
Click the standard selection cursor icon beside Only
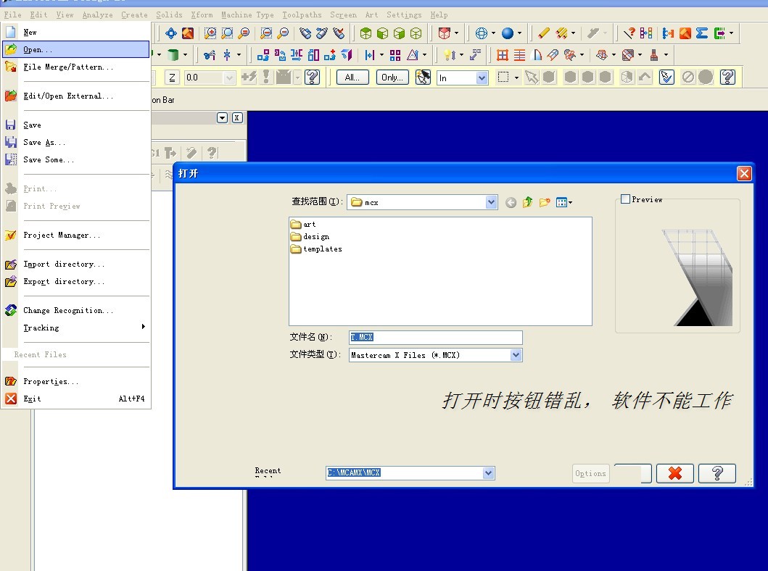pos(424,78)
